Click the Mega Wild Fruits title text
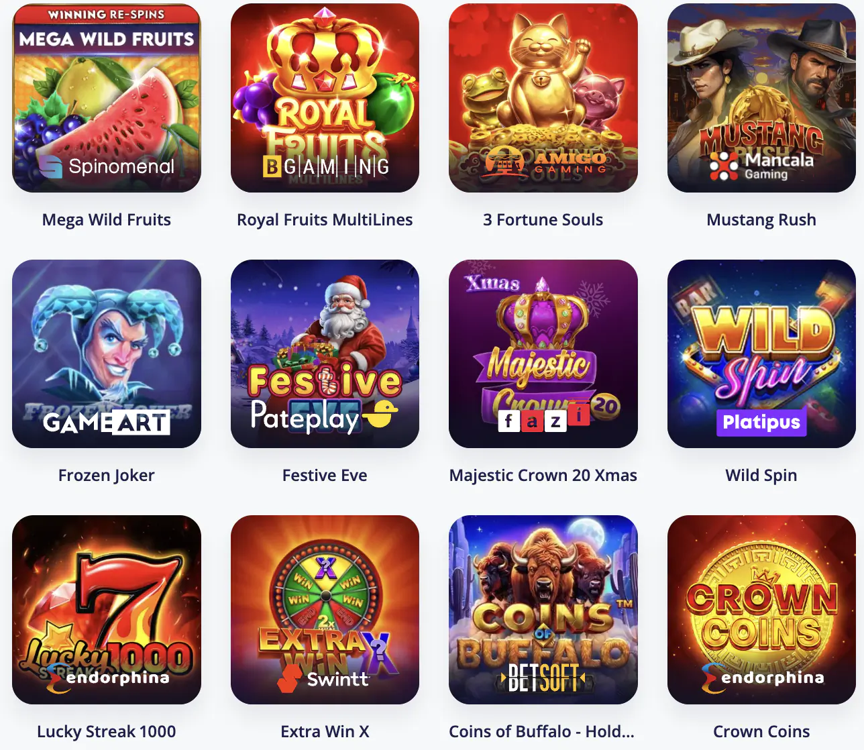This screenshot has width=864, height=750. 107,220
